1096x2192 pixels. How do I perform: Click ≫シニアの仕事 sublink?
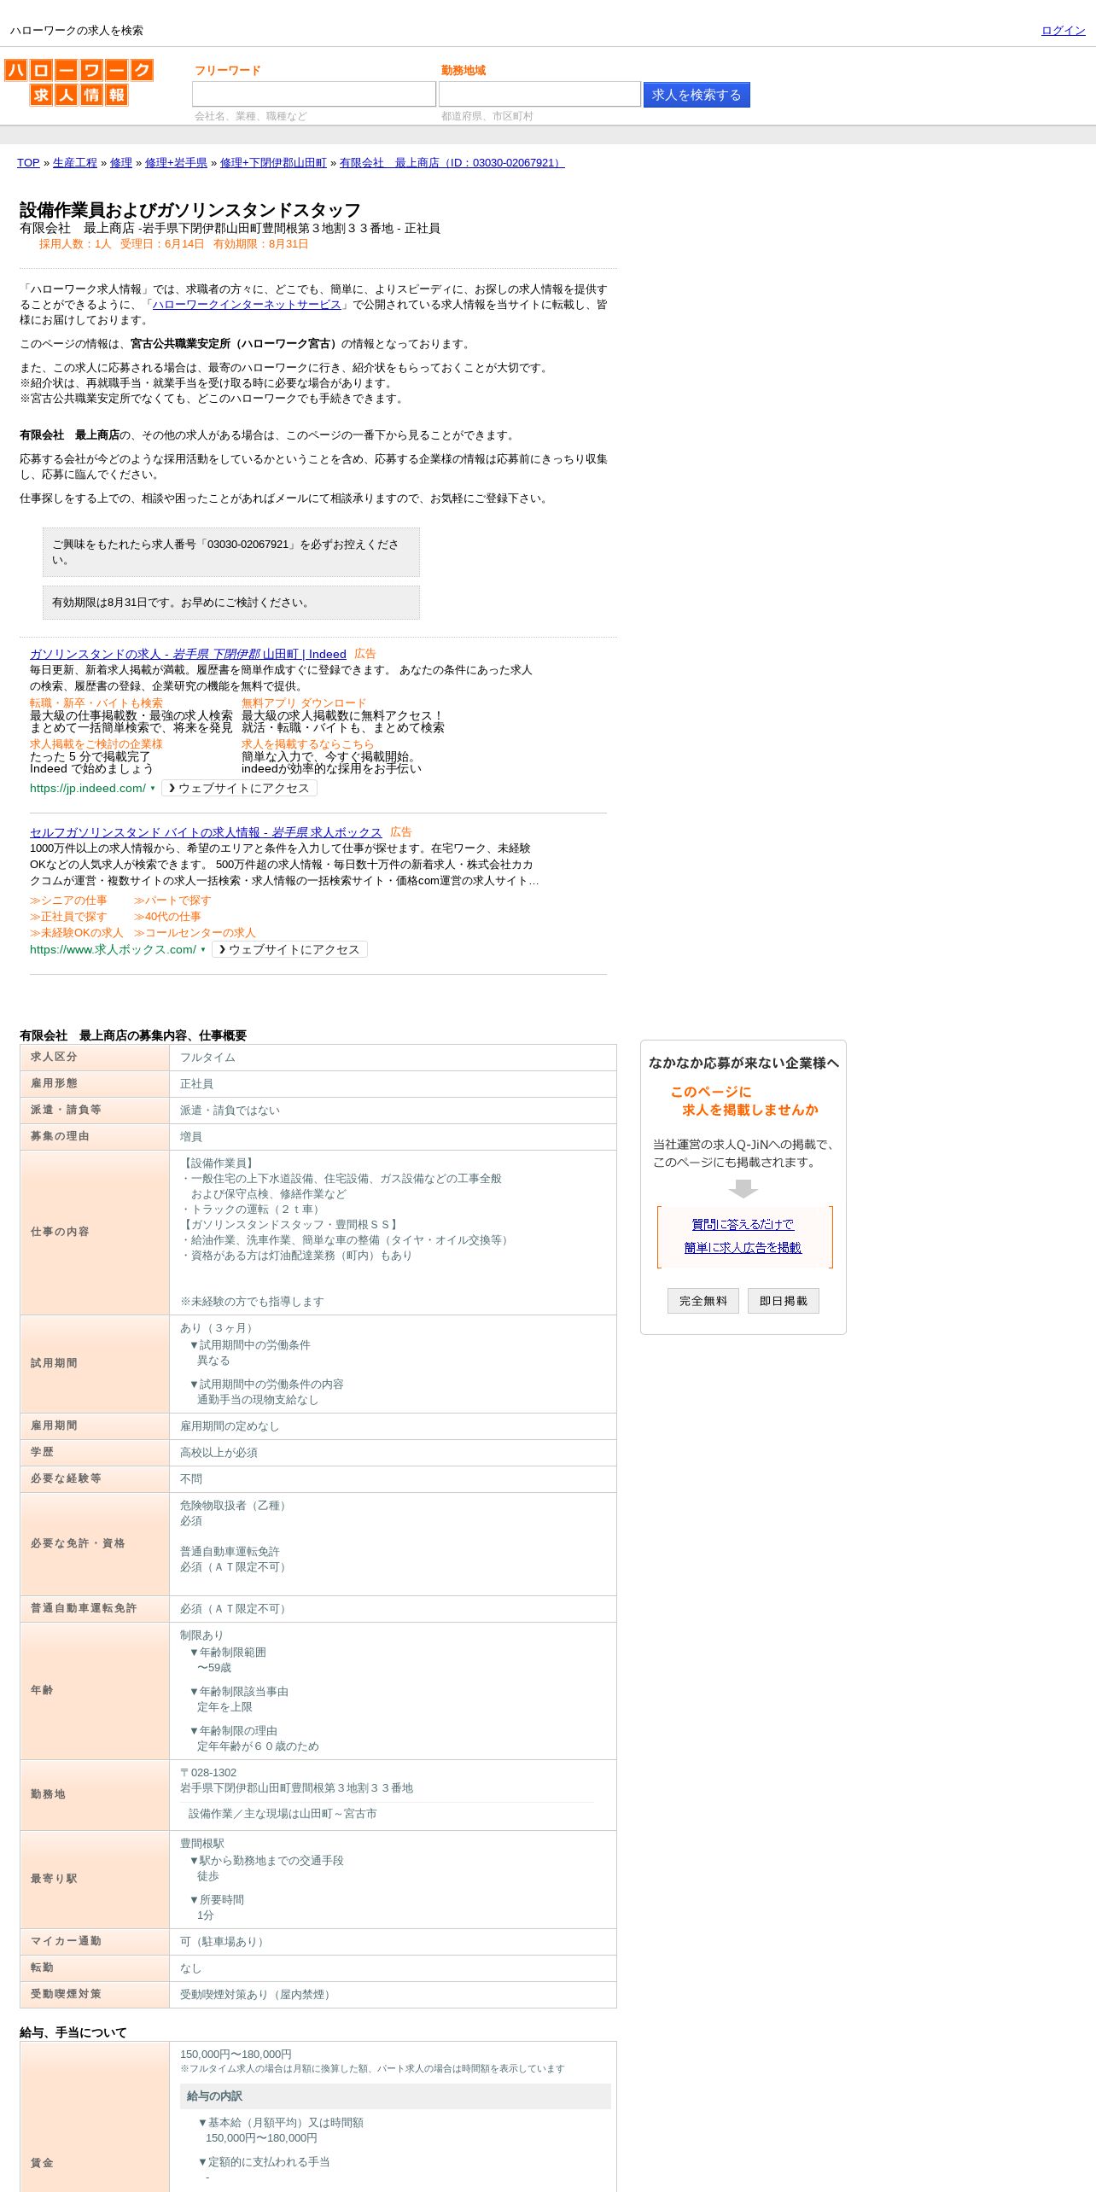[x=68, y=901]
